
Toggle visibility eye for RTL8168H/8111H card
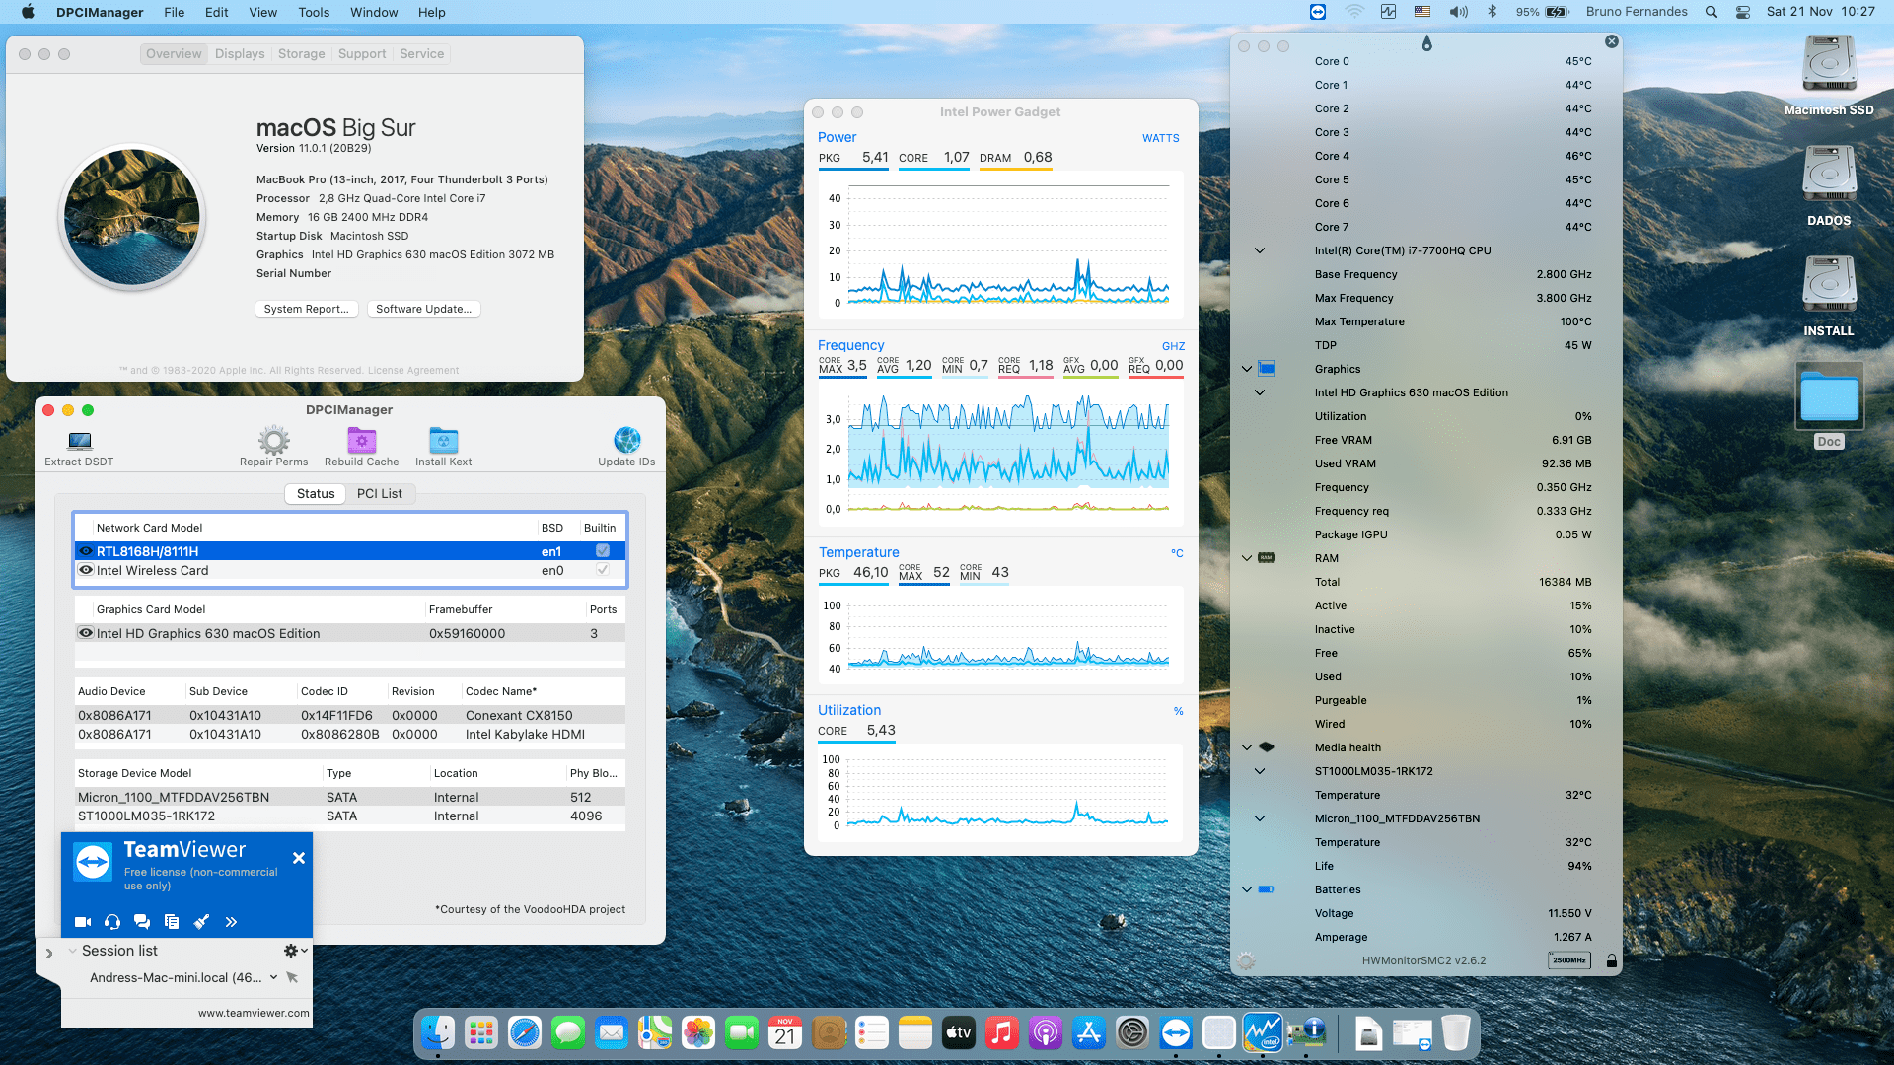pos(86,551)
